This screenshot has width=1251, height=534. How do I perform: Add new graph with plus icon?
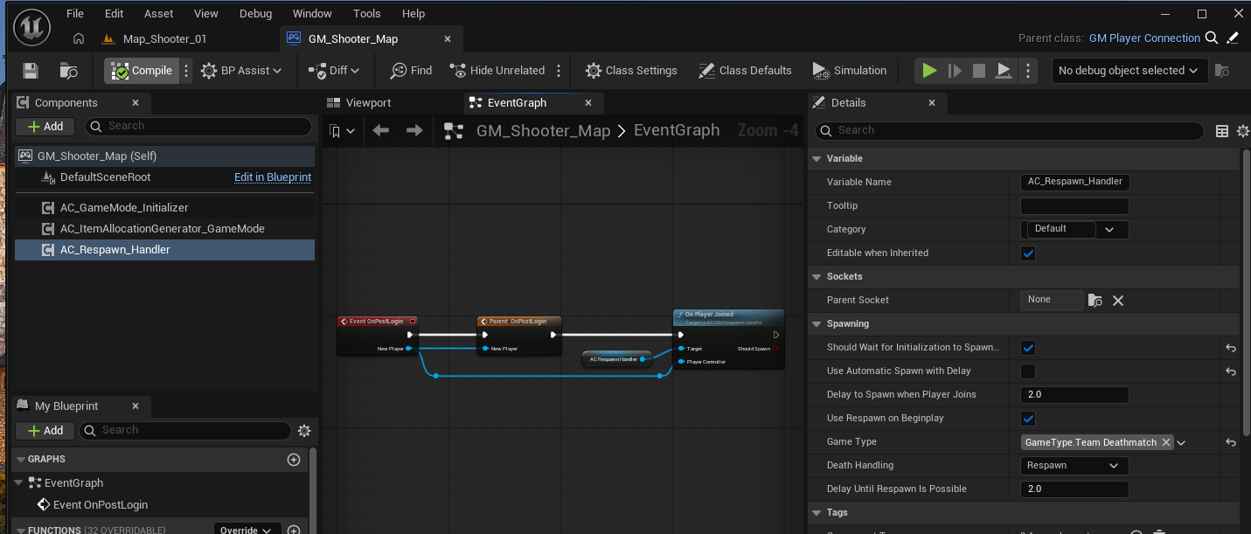[x=294, y=460]
